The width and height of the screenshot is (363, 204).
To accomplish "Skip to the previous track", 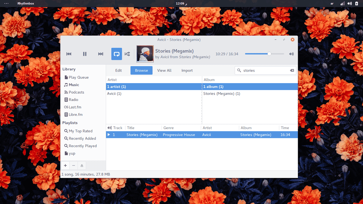I will click(69, 54).
